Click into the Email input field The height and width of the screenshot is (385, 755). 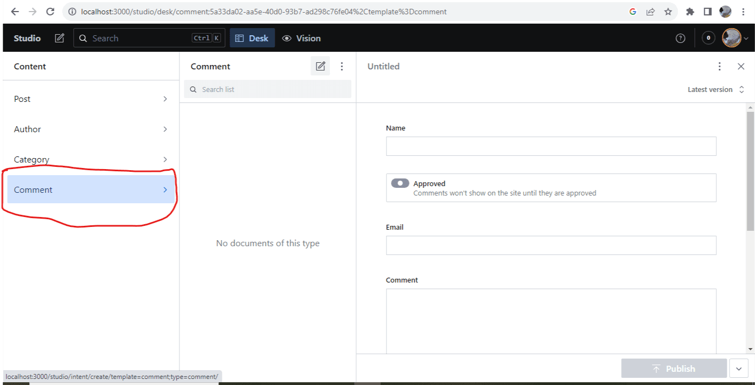coord(551,245)
